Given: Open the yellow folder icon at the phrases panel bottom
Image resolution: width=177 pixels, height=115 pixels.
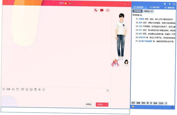Looking at the screenshot, I should pyautogui.click(x=133, y=106).
